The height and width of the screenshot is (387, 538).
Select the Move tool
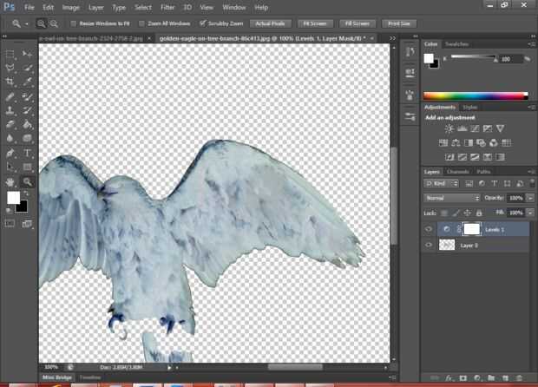click(x=27, y=54)
